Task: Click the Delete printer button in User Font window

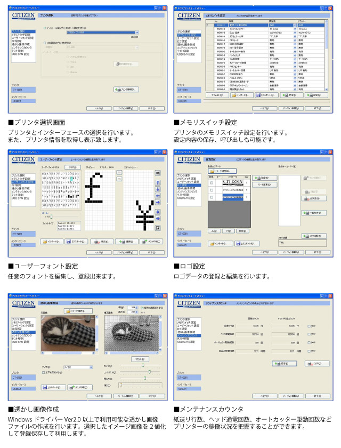Action: pos(102,242)
